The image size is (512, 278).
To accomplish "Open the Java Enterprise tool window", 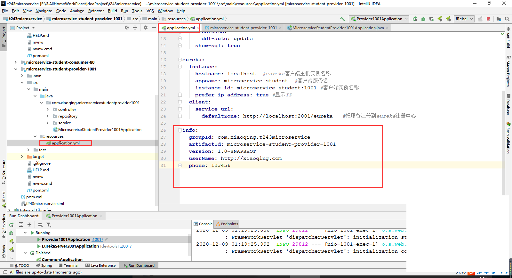I will pyautogui.click(x=100, y=266).
